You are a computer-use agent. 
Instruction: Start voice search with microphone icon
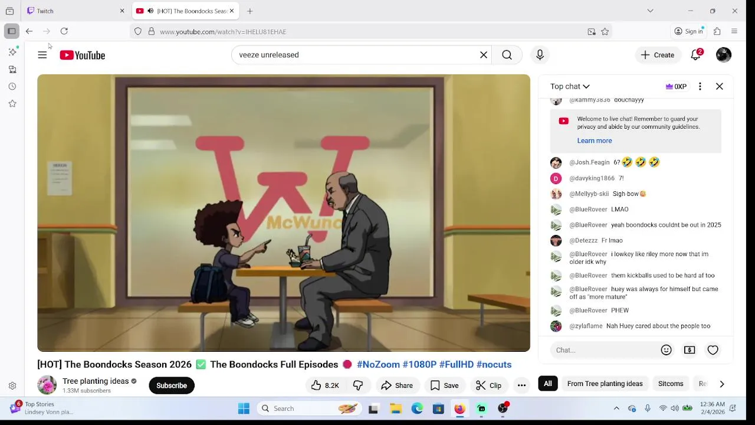pyautogui.click(x=540, y=55)
